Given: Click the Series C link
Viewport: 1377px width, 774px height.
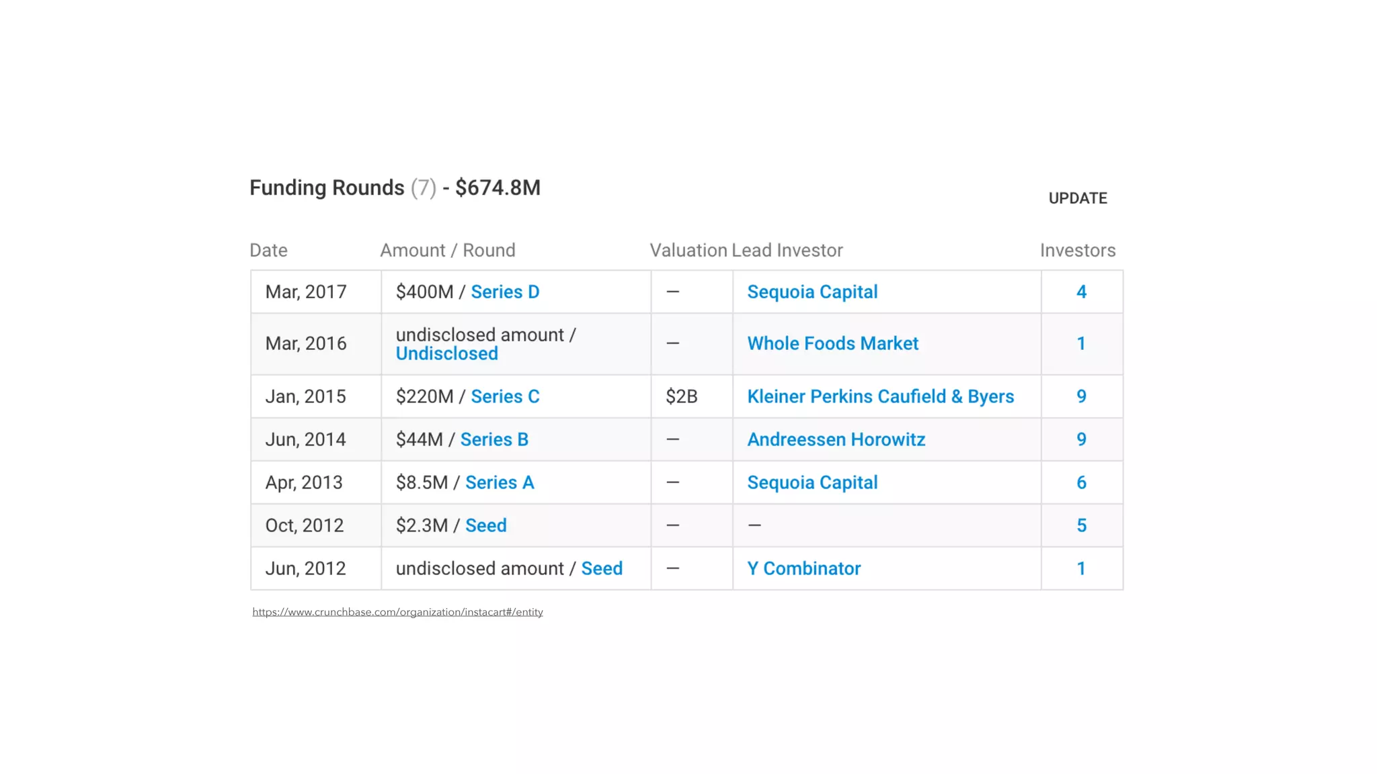Looking at the screenshot, I should coord(504,396).
